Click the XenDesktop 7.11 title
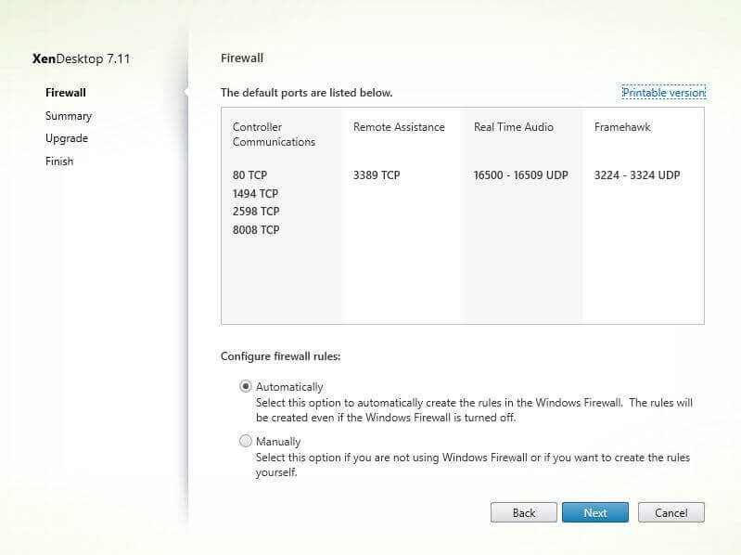This screenshot has height=555, width=741. coord(81,58)
